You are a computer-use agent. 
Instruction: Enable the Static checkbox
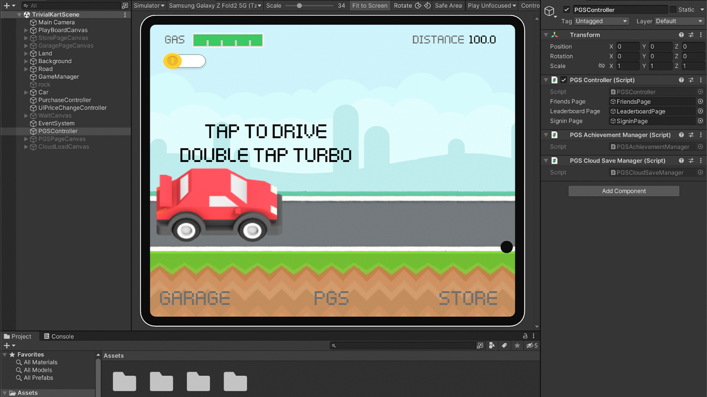click(673, 10)
